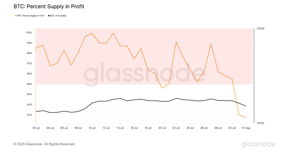Click the orange Percent Supply in Profit legend dot
The height and width of the screenshot is (153, 299).
16,16
